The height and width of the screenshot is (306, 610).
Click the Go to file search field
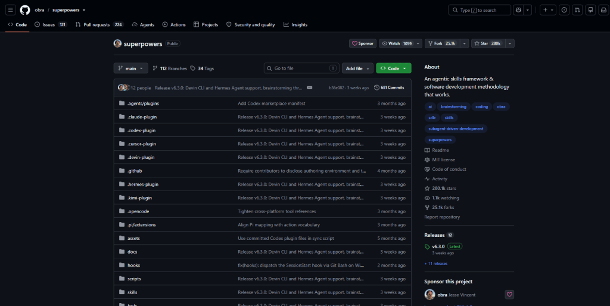click(301, 68)
